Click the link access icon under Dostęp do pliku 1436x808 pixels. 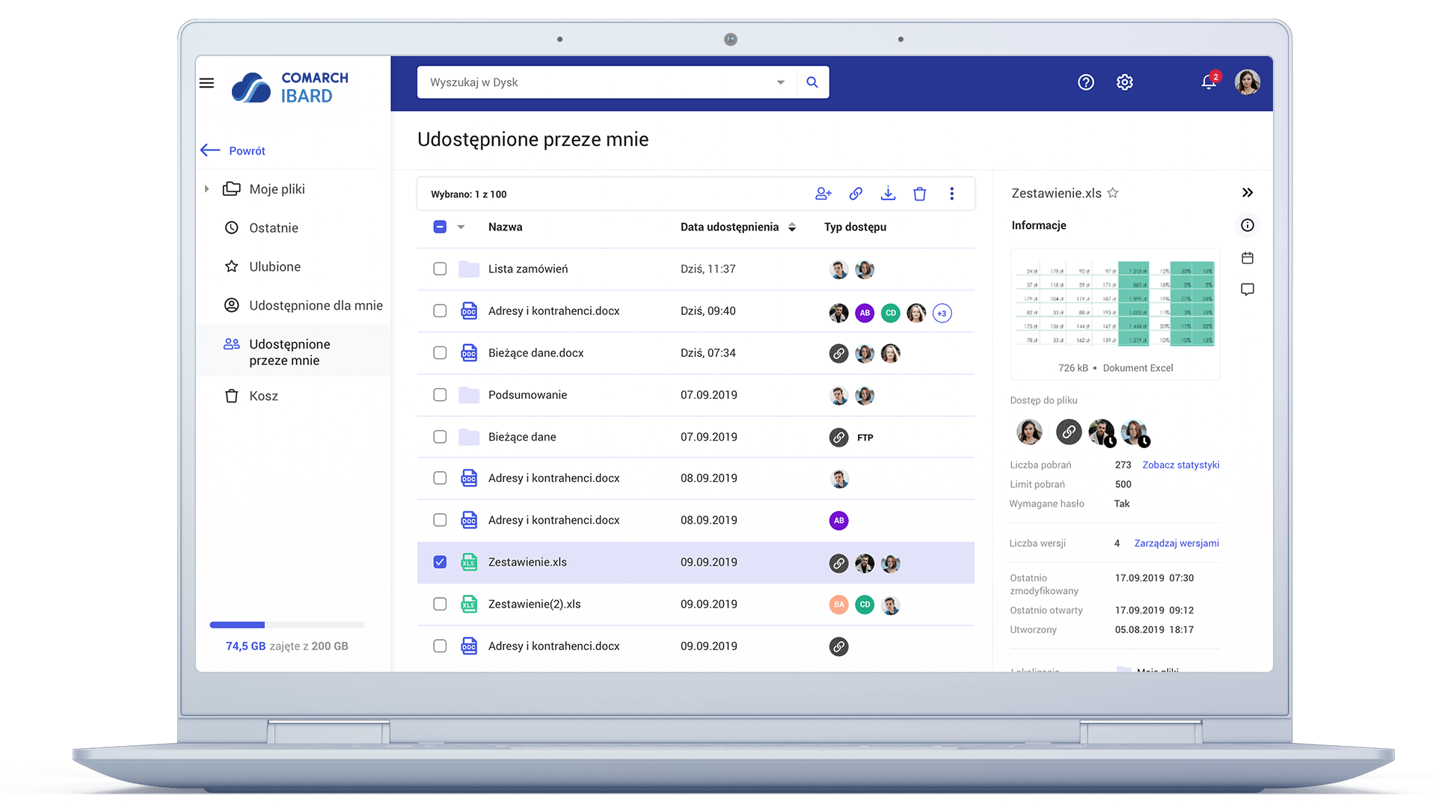1069,432
